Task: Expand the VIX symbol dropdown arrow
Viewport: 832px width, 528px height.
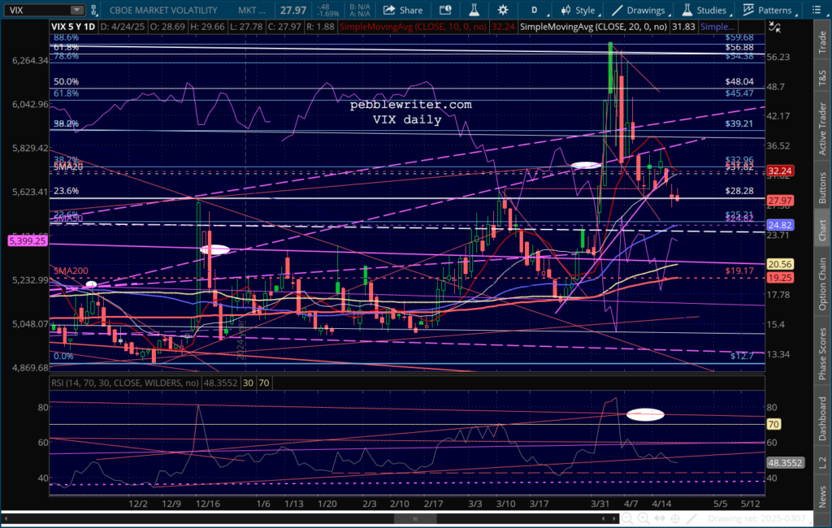Action: [76, 11]
